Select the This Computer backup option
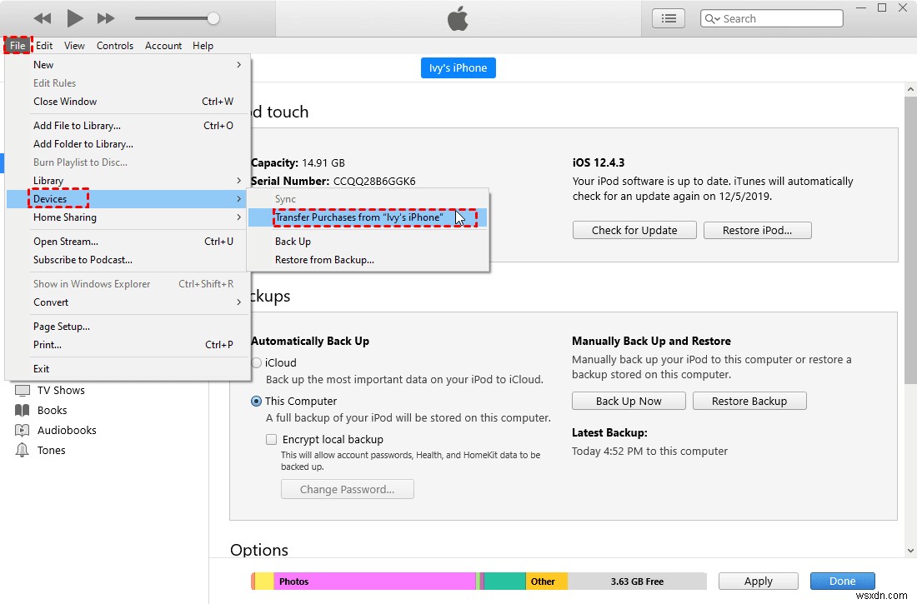917x604 pixels. [256, 401]
